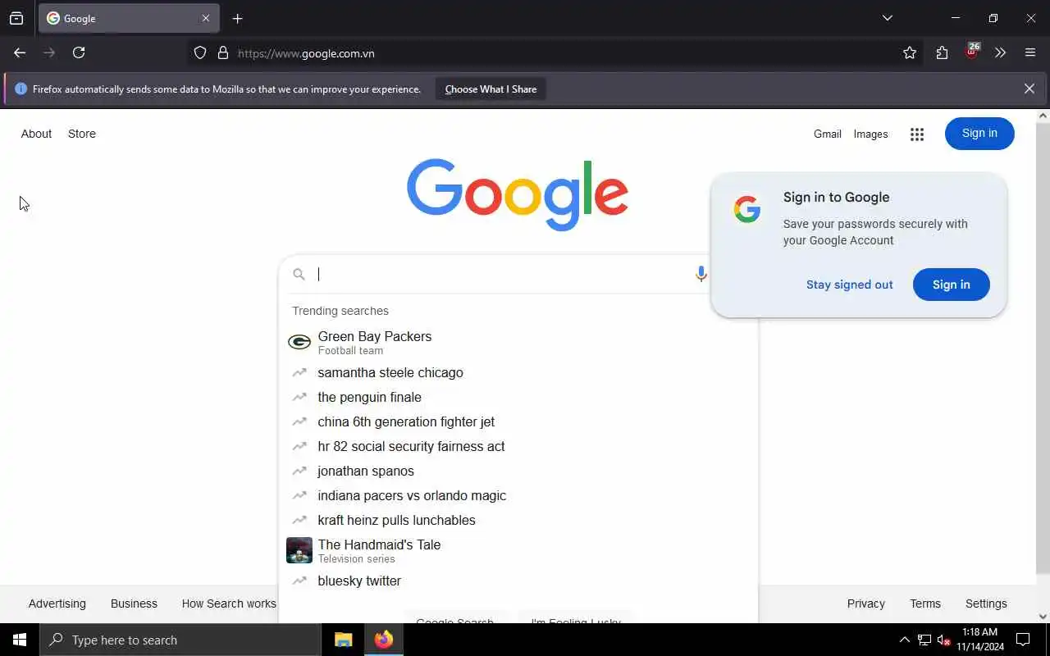1050x656 pixels.
Task: Dismiss the Firefox data notification bar
Action: coord(1029,89)
